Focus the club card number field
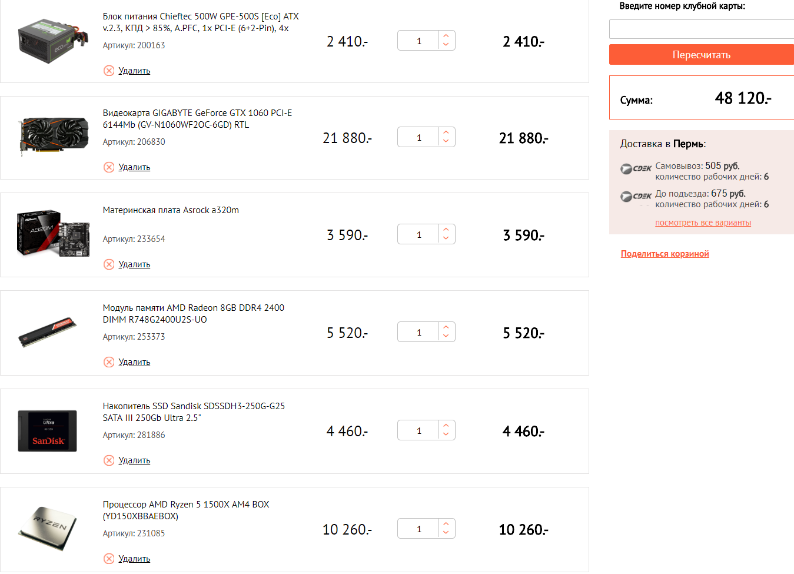Image resolution: width=794 pixels, height=574 pixels. [x=702, y=29]
